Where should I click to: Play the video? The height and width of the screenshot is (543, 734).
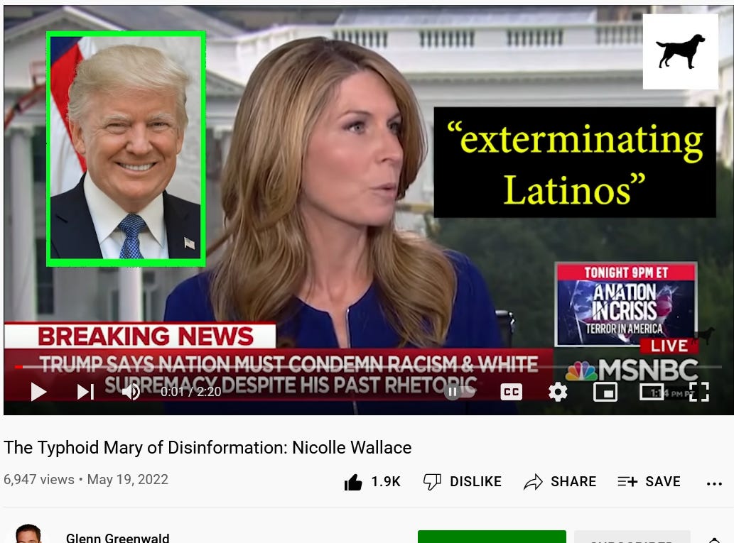point(38,392)
